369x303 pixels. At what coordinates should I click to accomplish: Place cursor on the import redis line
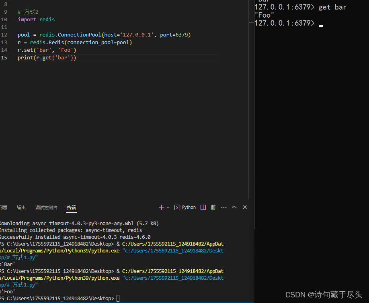point(36,20)
